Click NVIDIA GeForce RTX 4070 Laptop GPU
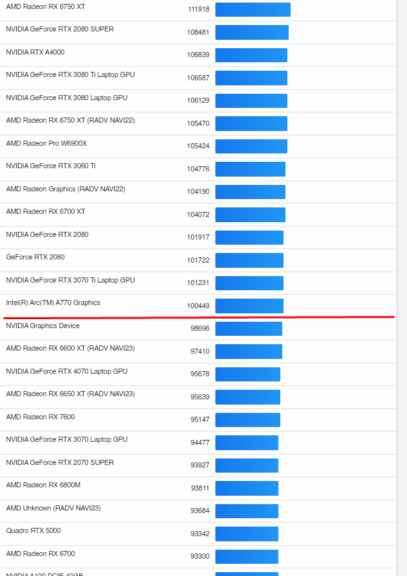Viewport: 407px width, 576px height. [x=67, y=371]
